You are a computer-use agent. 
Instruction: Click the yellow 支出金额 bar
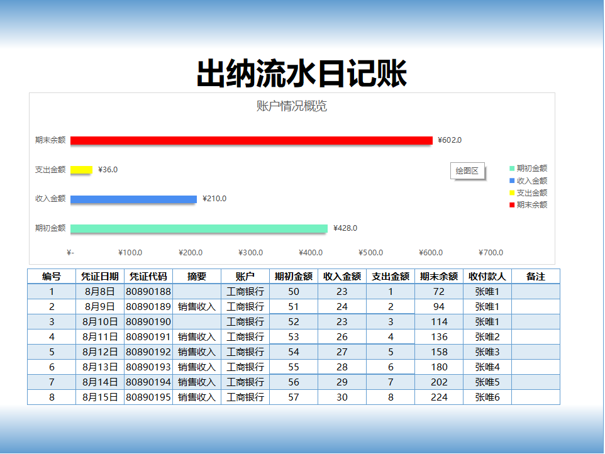pos(81,170)
